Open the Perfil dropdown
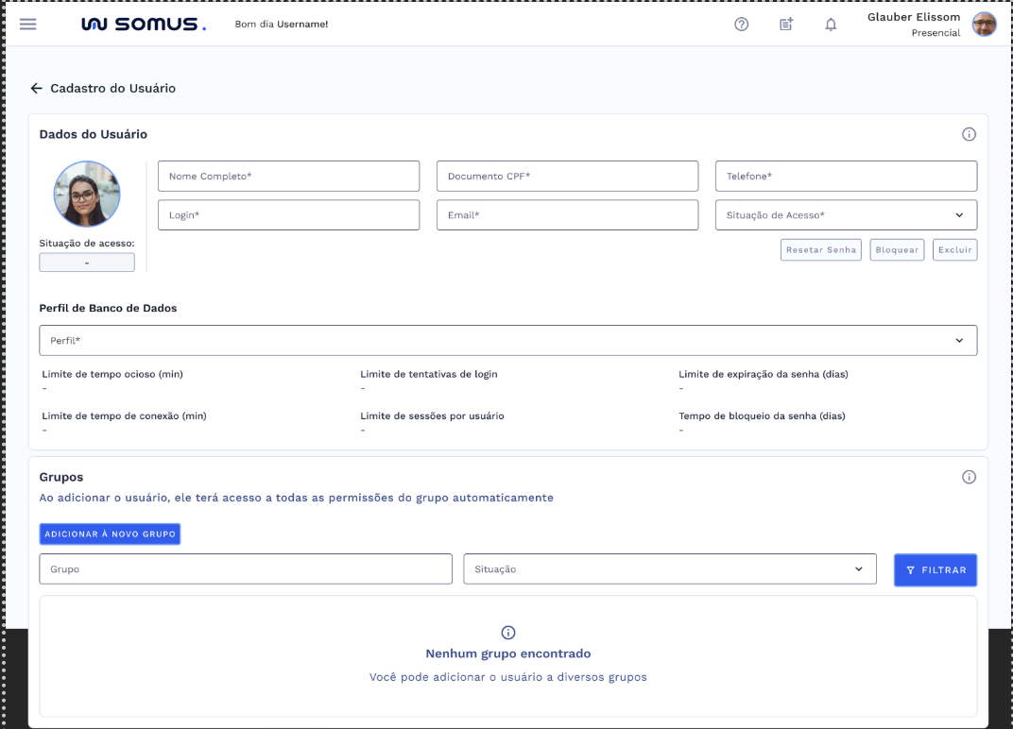Screen dimensions: 1013x729 tap(507, 341)
